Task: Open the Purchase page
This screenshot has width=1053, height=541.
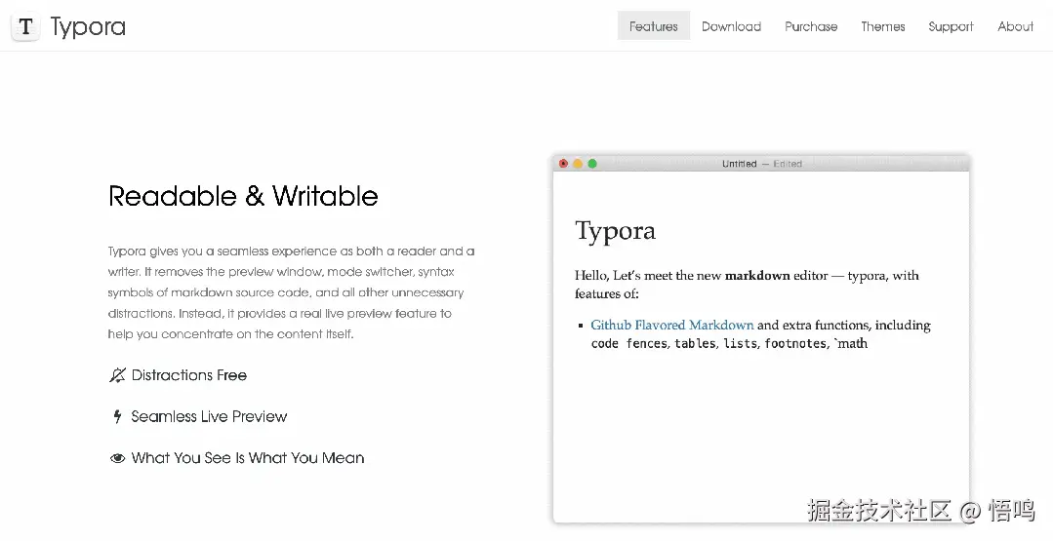Action: point(811,26)
